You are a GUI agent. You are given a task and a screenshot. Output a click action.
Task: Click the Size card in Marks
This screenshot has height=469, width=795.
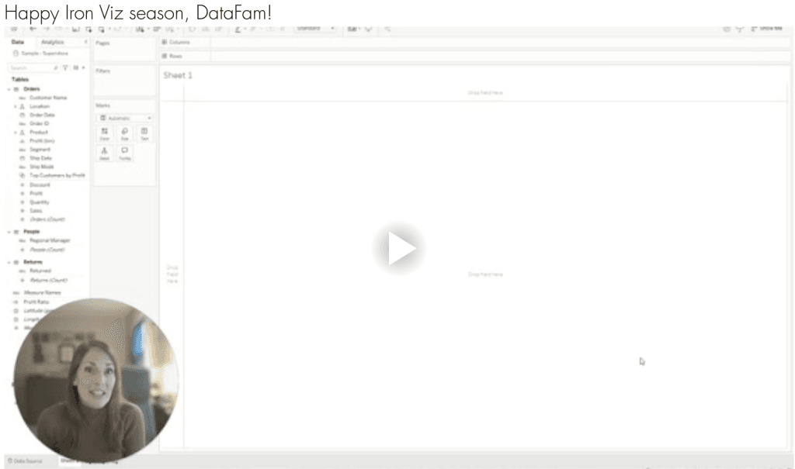[x=124, y=133]
